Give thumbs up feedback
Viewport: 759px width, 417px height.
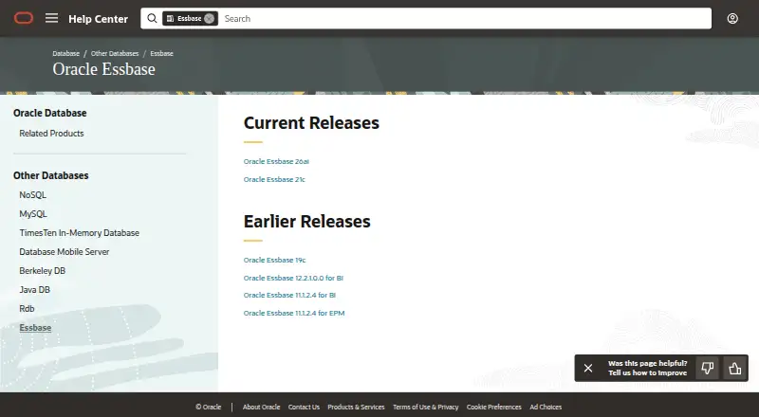pyautogui.click(x=734, y=369)
